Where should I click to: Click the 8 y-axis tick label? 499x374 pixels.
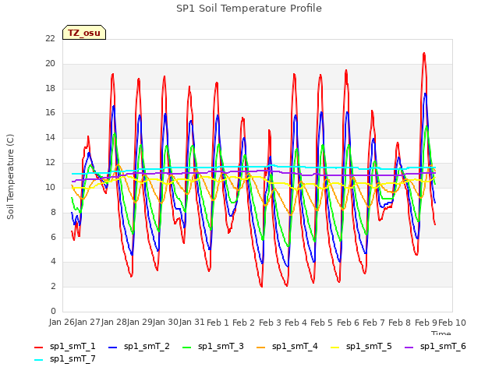pos(53,212)
